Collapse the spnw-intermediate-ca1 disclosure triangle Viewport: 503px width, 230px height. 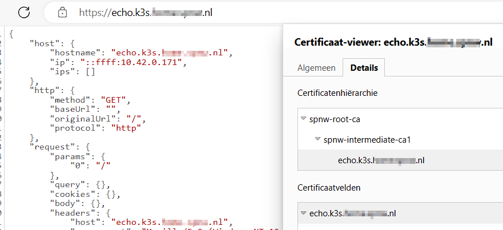[x=317, y=140]
